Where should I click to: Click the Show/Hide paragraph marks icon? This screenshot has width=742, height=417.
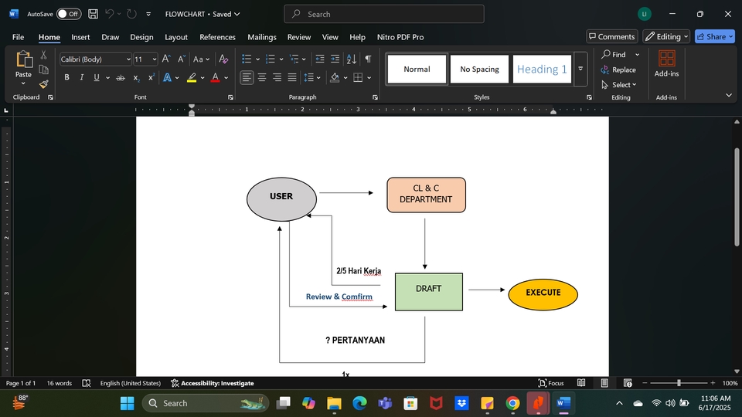[368, 59]
